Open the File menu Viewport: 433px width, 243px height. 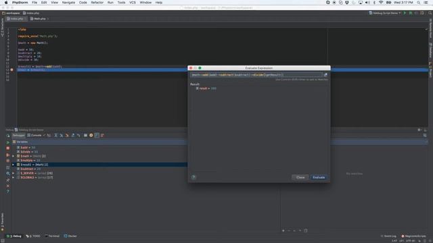(35, 3)
